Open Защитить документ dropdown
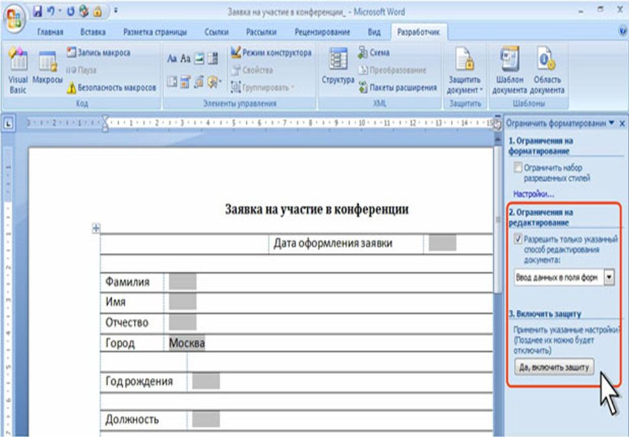This screenshot has height=437, width=629. (465, 70)
